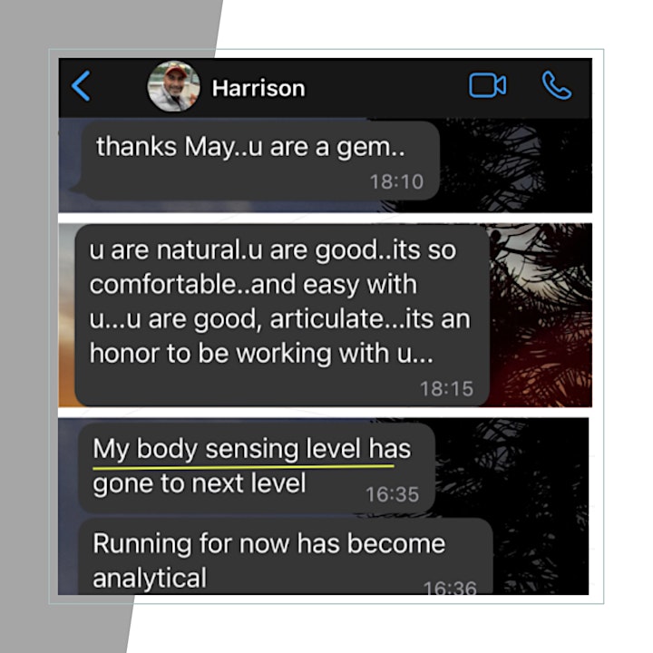Select the "My body sensing level" message
This screenshot has width=653, height=653.
tap(257, 468)
